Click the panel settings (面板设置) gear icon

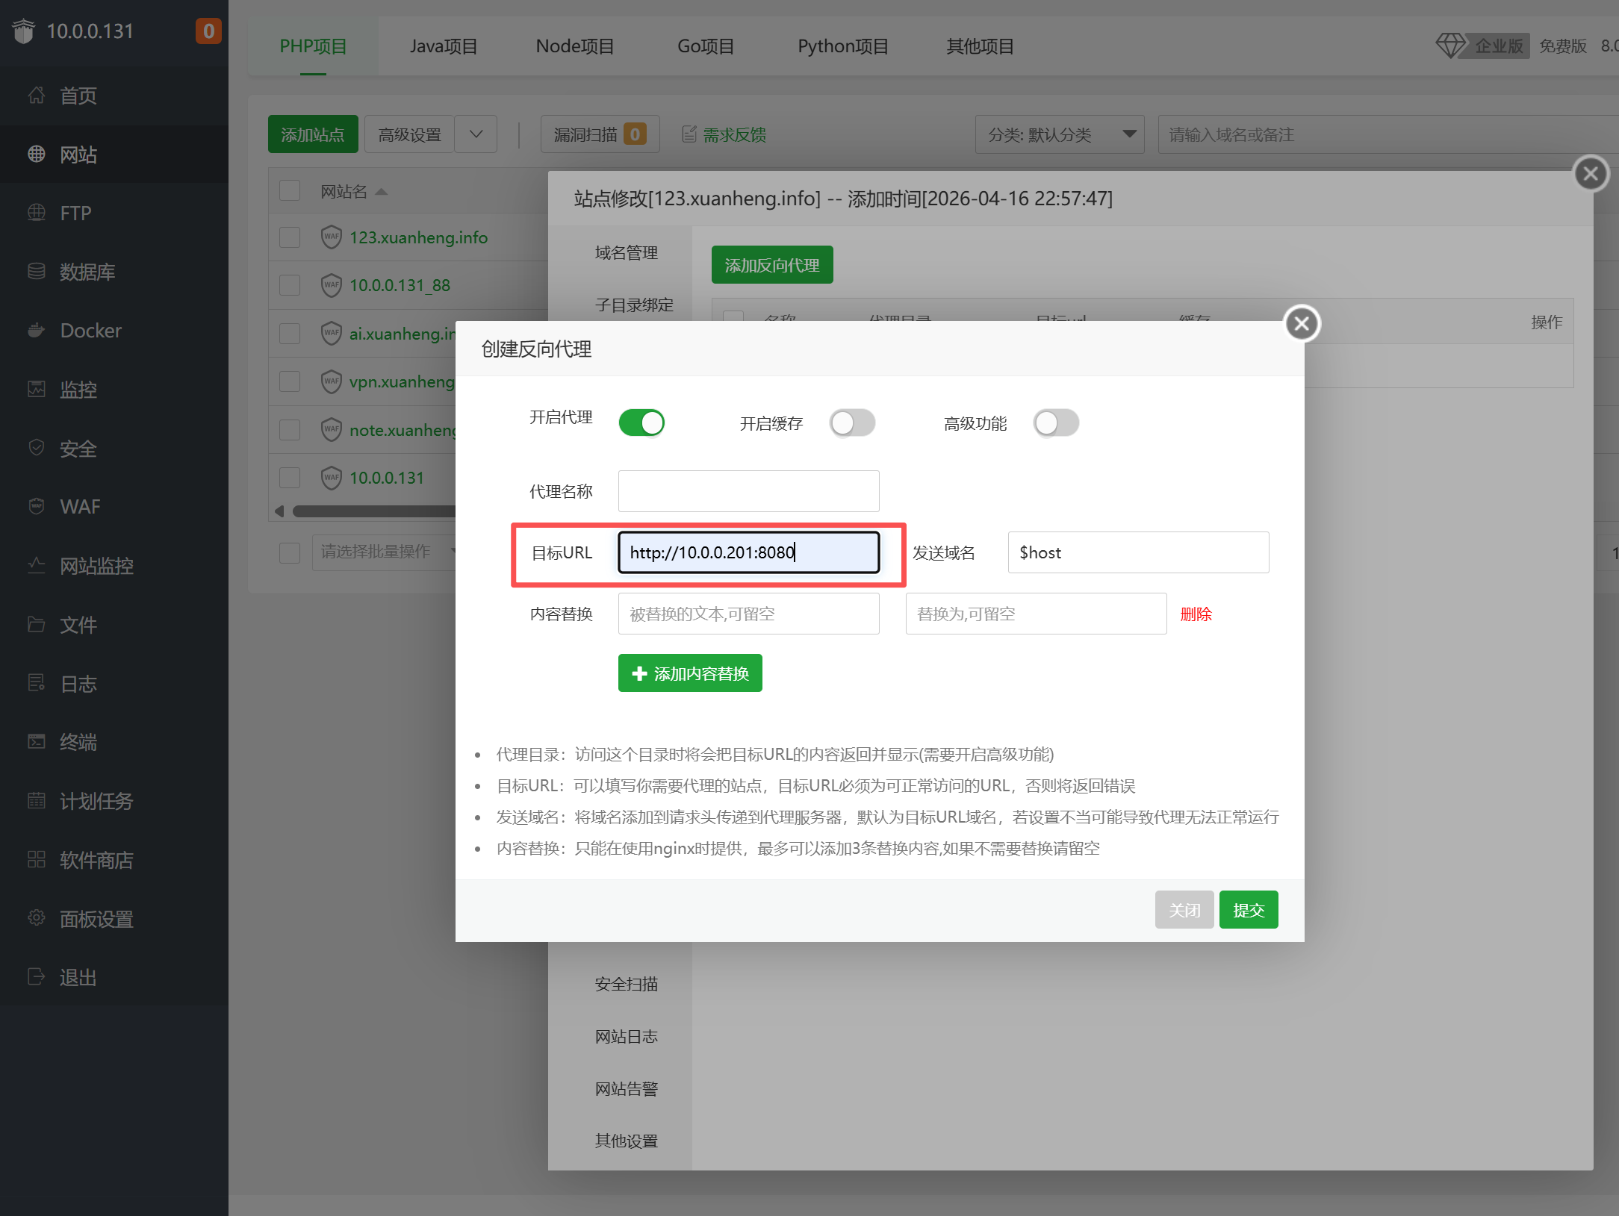pos(36,919)
